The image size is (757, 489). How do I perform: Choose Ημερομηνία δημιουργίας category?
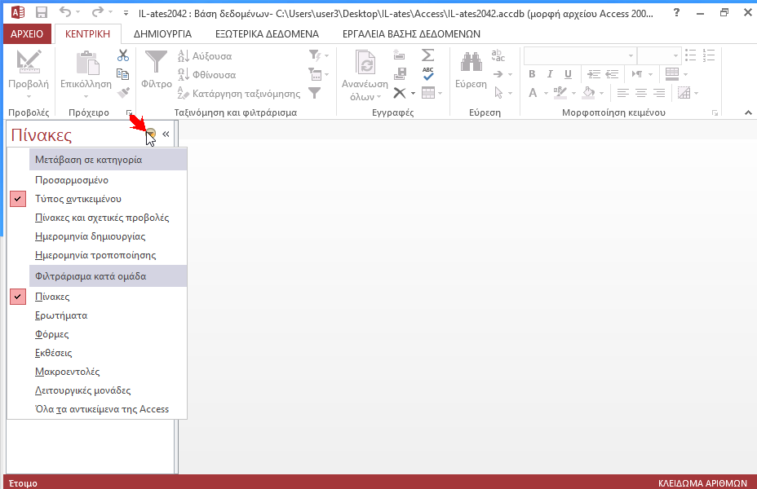coord(97,236)
